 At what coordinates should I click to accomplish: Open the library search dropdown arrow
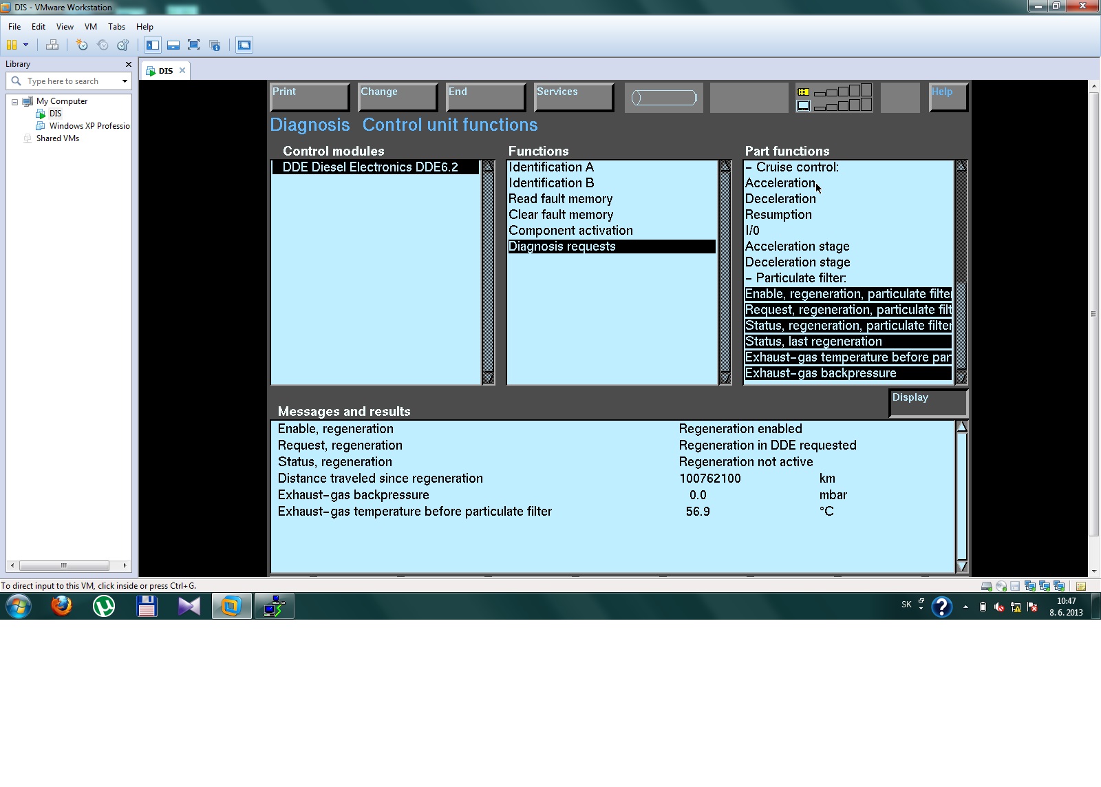[x=125, y=81]
